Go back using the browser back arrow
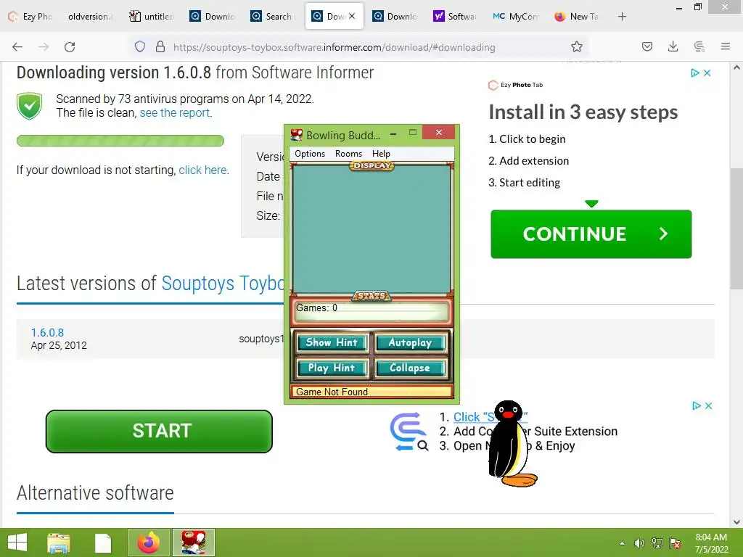The width and height of the screenshot is (743, 557). (17, 47)
